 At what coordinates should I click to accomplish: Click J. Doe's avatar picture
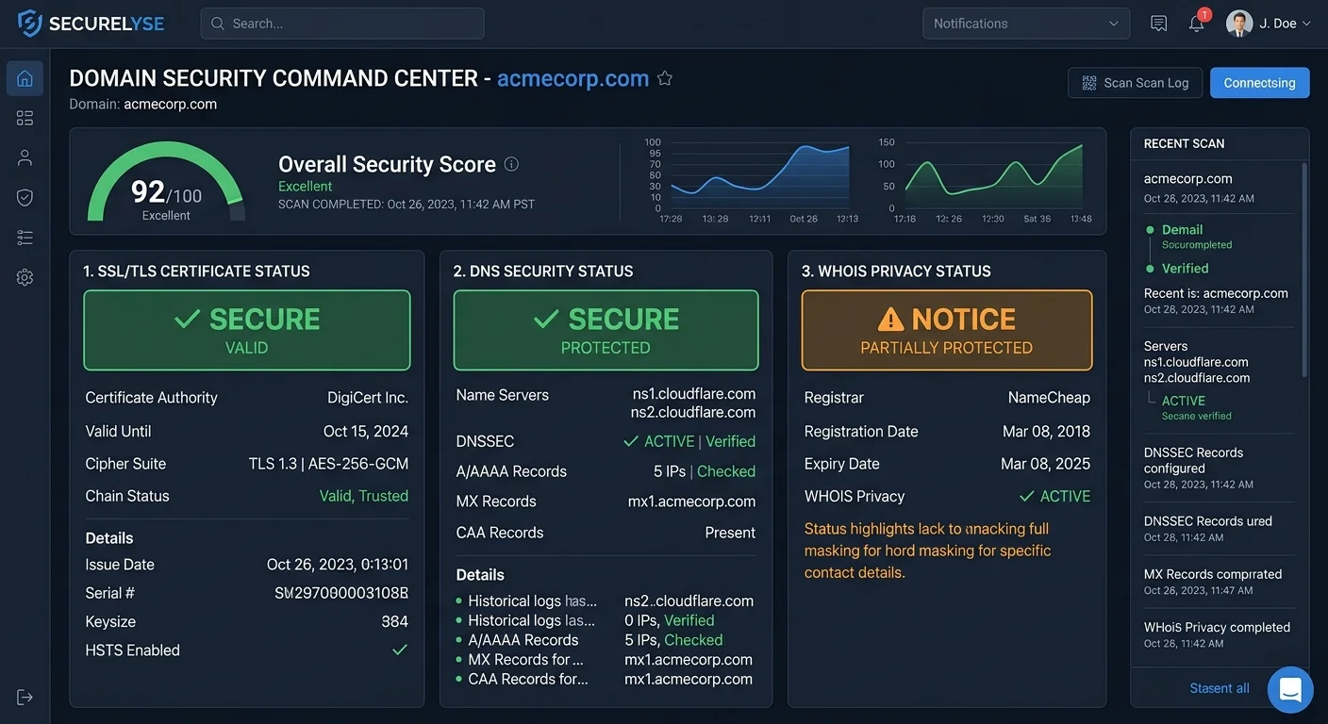(x=1238, y=24)
